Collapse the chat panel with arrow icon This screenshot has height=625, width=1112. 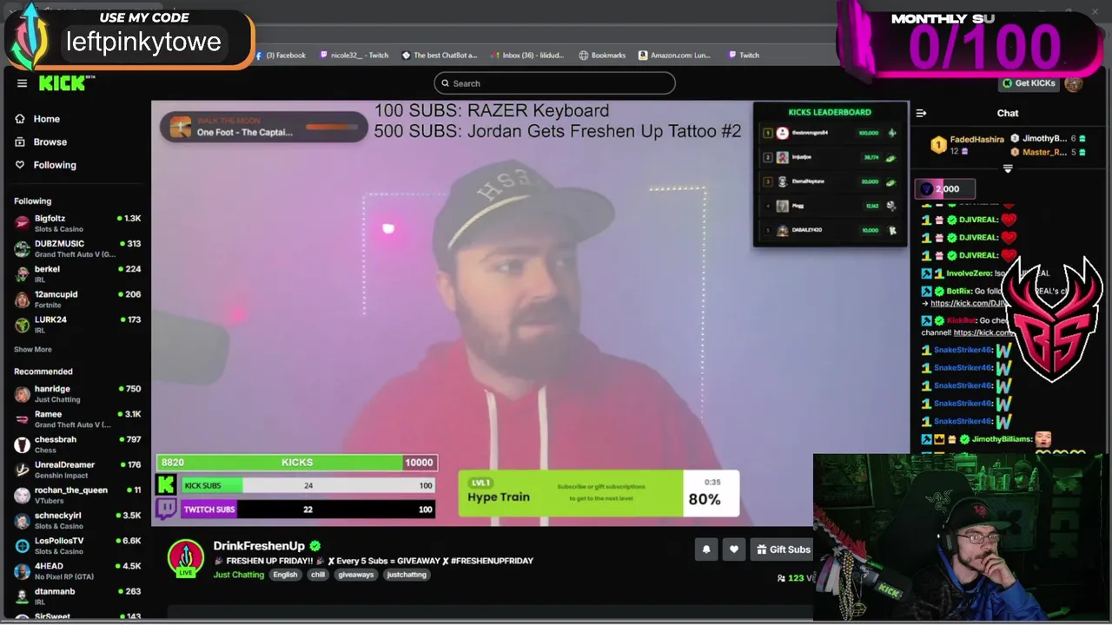(x=921, y=113)
